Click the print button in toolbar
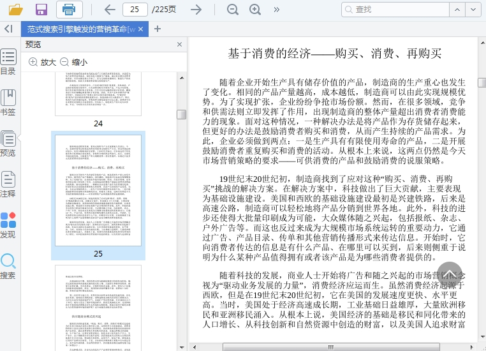This screenshot has width=486, height=351. point(69,10)
